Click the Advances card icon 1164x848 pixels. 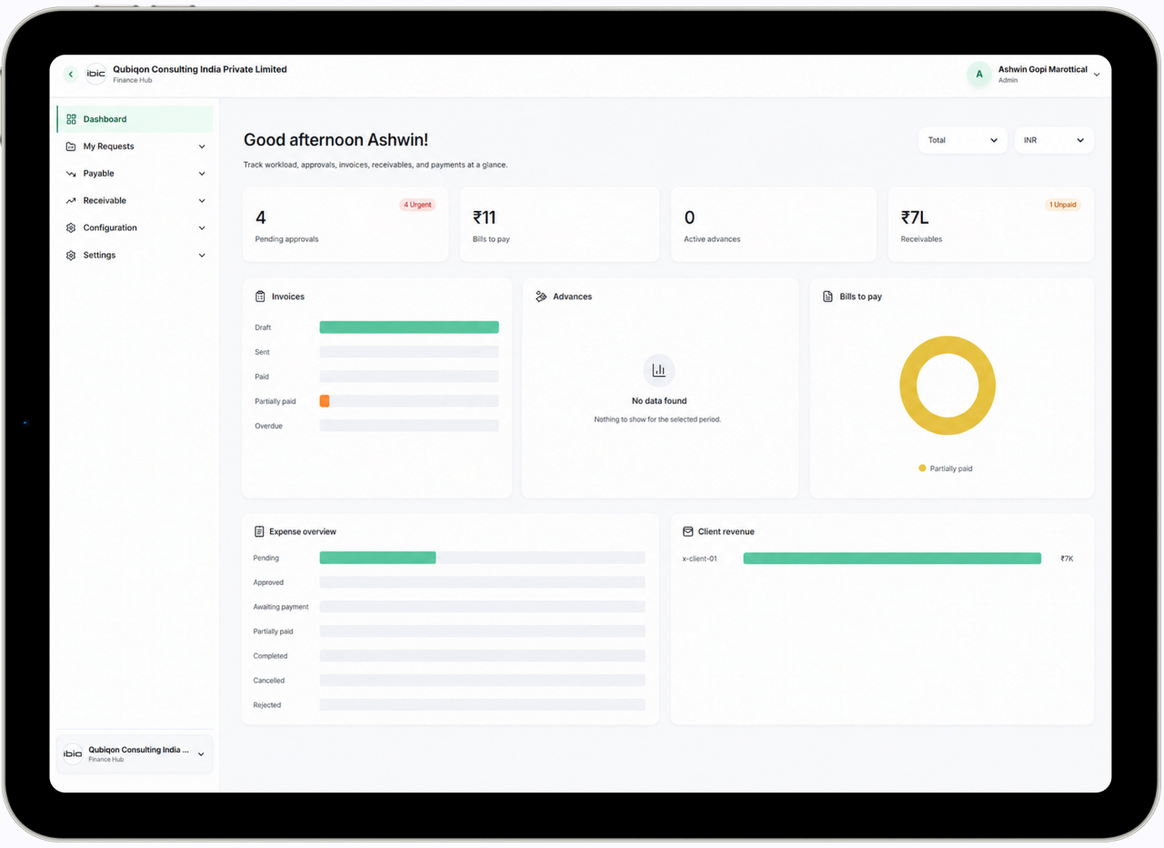pos(541,297)
